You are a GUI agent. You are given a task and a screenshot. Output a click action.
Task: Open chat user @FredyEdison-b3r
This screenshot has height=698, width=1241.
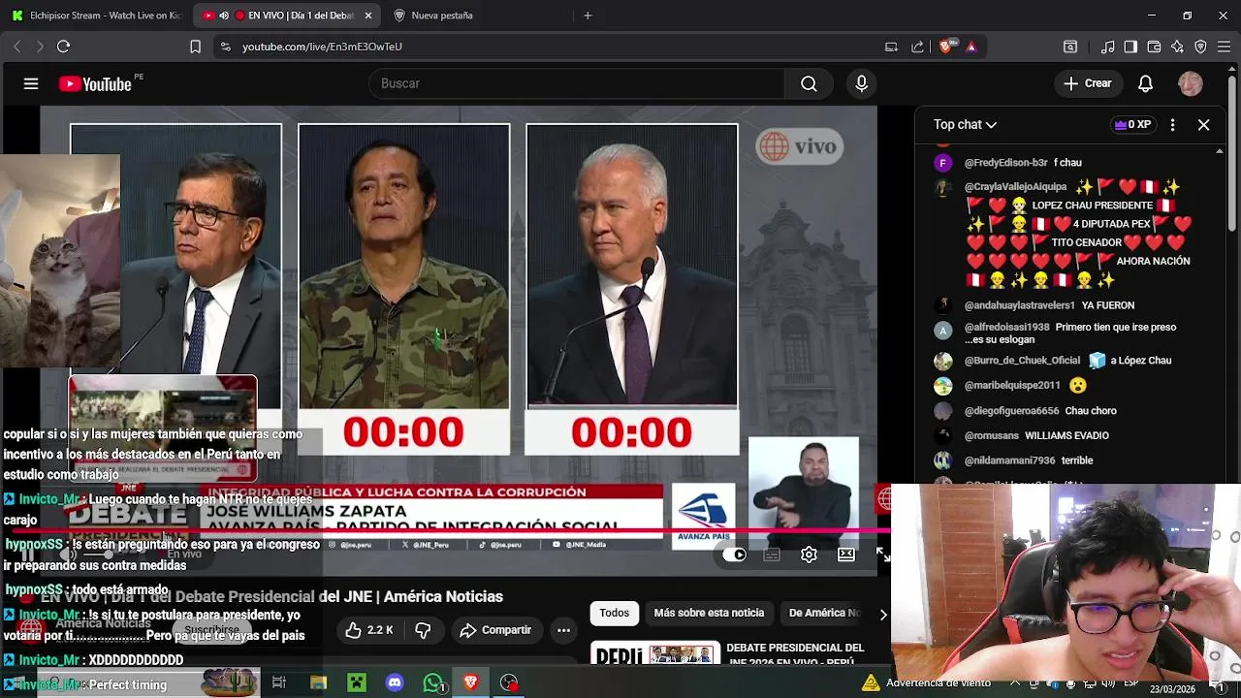coord(1005,163)
